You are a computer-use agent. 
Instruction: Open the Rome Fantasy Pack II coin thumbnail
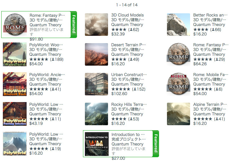click(x=15, y=24)
